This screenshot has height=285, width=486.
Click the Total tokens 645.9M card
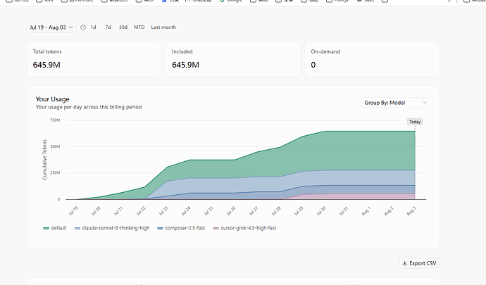94,59
